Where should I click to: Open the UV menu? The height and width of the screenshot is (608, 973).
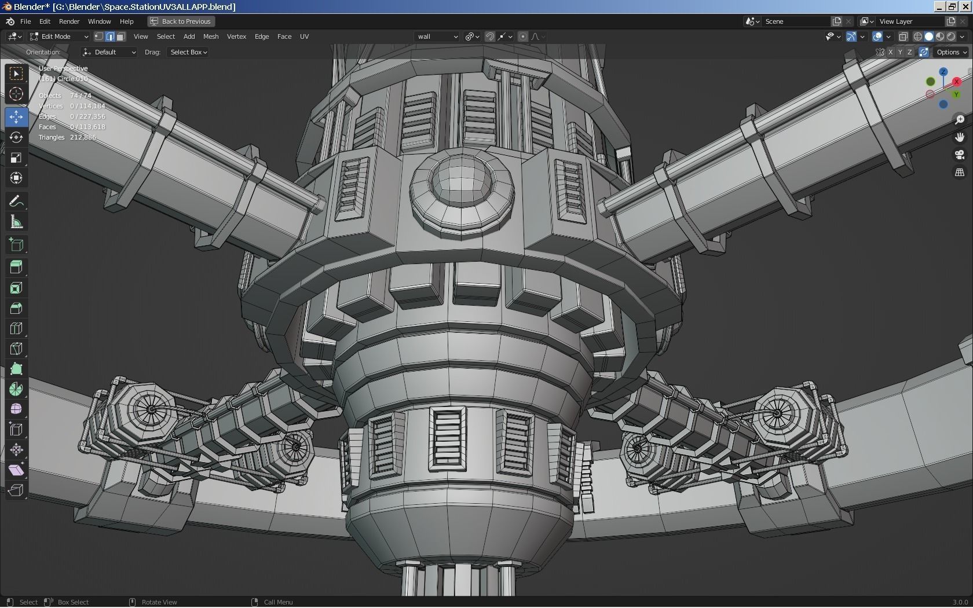click(304, 36)
